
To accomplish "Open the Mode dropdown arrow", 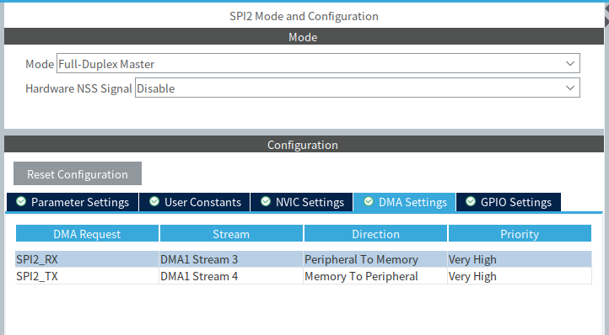I will click(570, 64).
